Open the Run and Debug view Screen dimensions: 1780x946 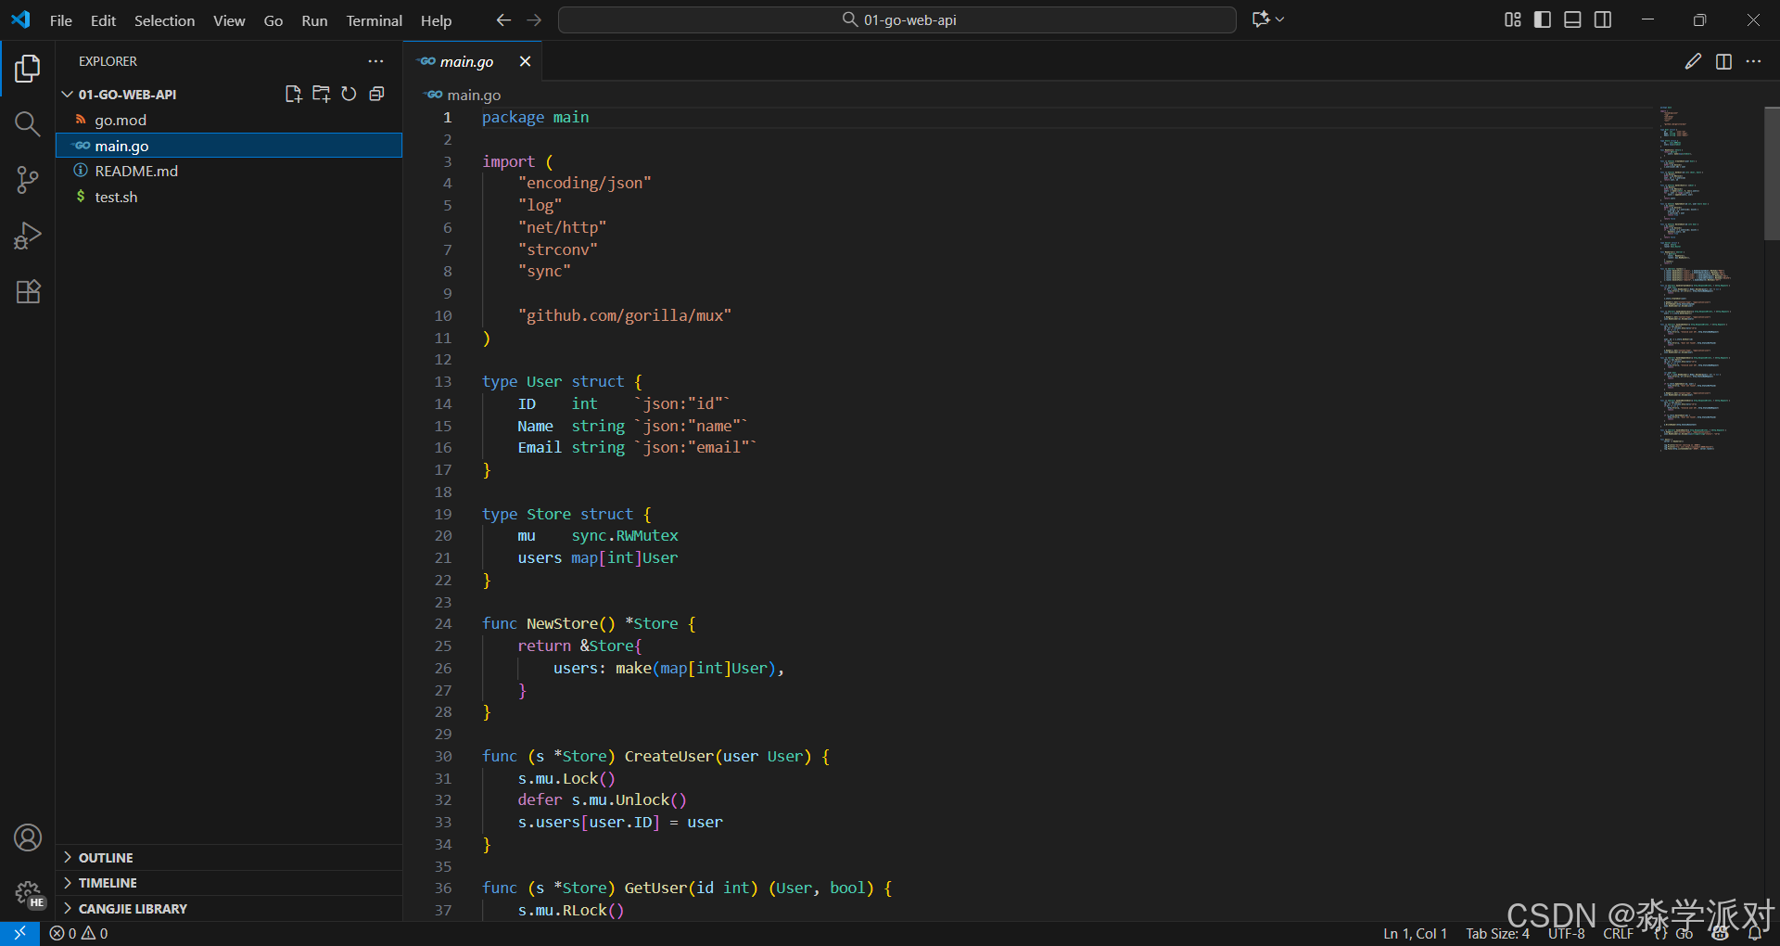[x=28, y=236]
